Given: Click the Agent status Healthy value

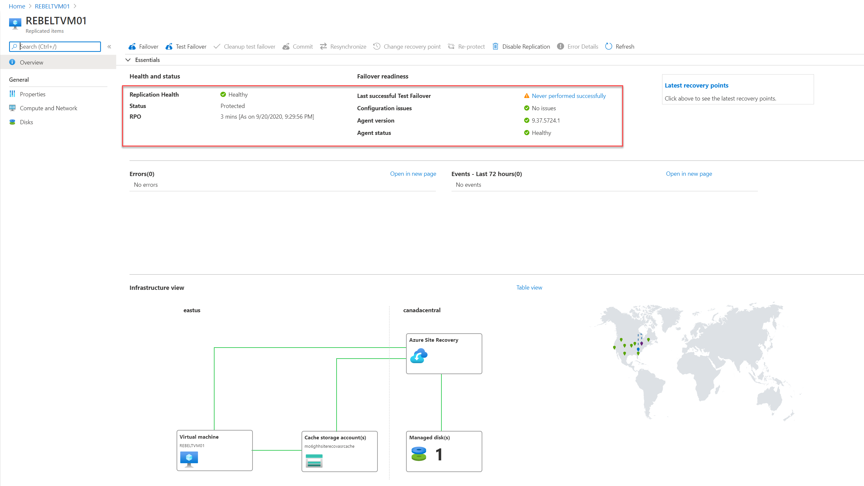Looking at the screenshot, I should click(541, 133).
